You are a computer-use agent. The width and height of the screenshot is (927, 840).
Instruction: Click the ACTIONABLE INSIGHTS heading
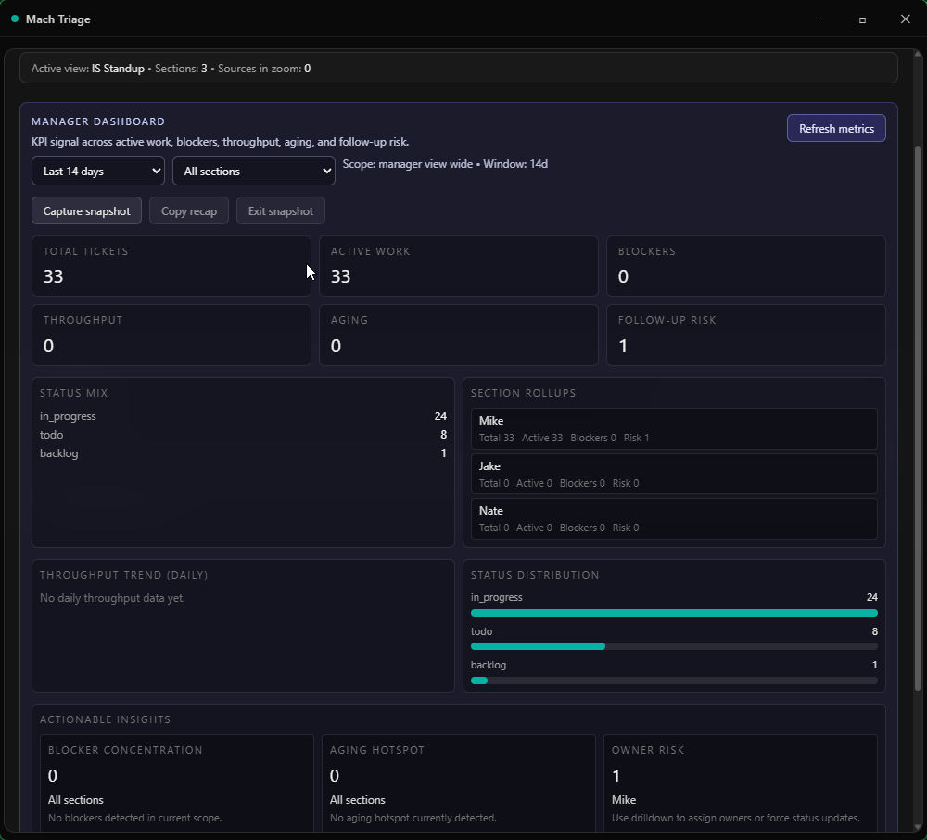pyautogui.click(x=106, y=719)
